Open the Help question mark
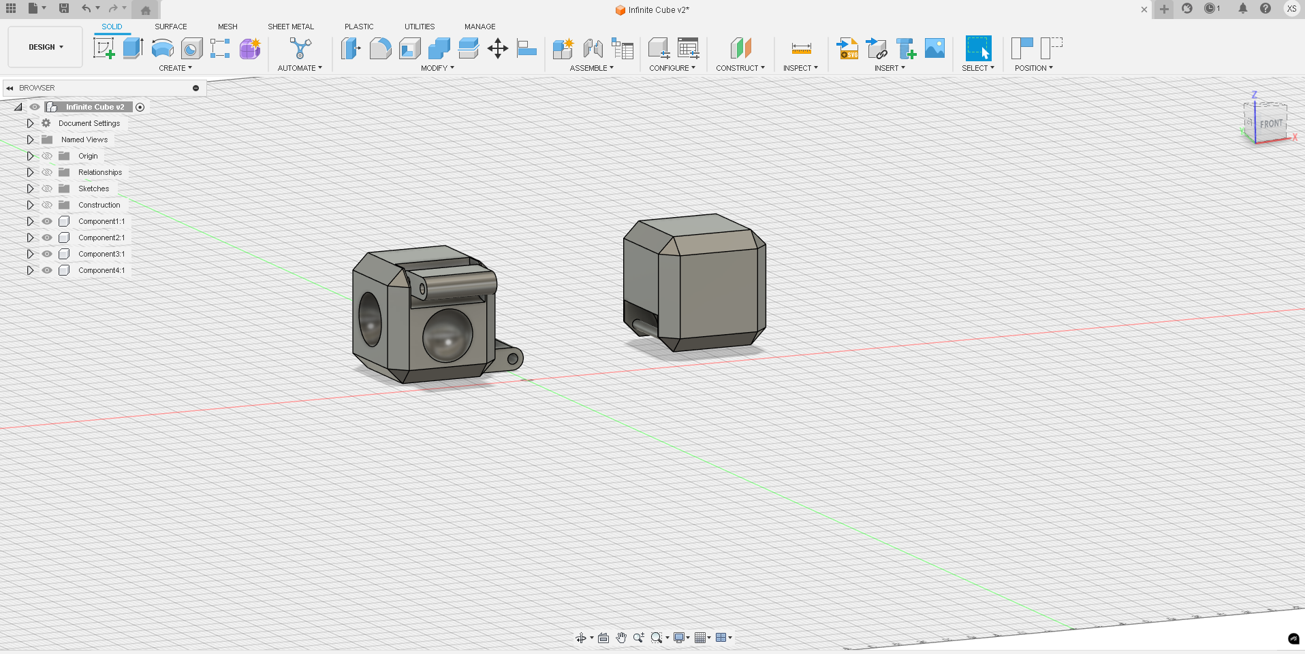 [x=1265, y=8]
